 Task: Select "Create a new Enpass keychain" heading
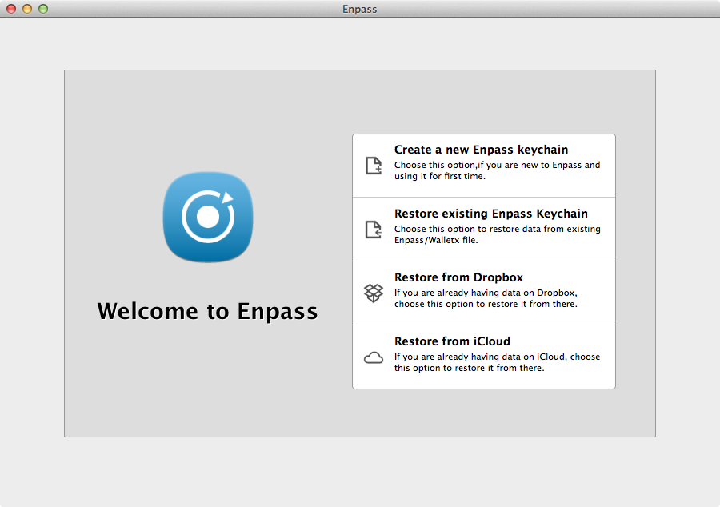coord(481,150)
